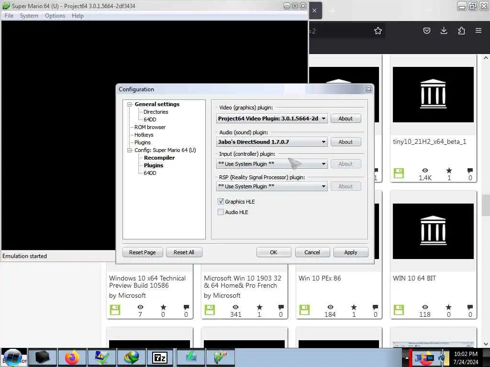
Task: Click Apply in the Configuration dialog
Action: pos(351,252)
